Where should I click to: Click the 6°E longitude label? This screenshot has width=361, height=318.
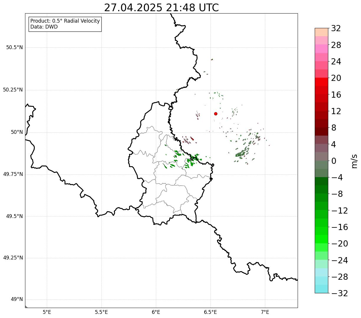click(x=156, y=312)
